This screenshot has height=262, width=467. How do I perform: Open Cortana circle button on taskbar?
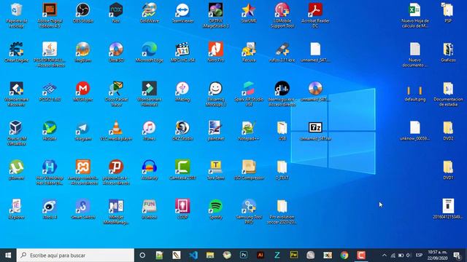[x=142, y=255]
